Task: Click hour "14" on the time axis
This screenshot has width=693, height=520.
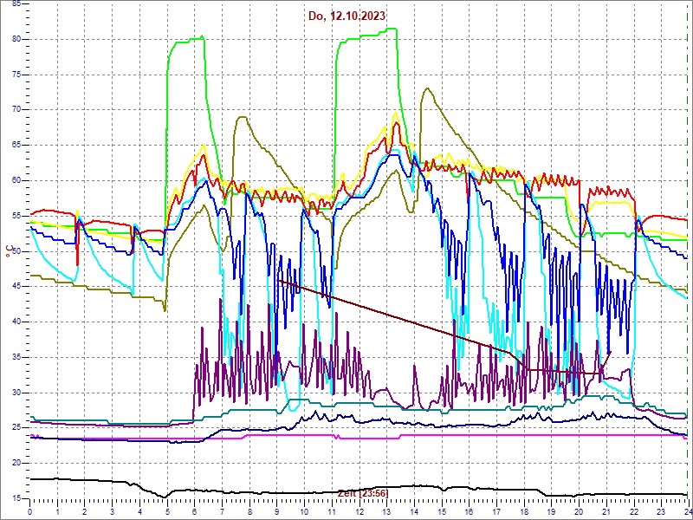Action: (x=414, y=511)
